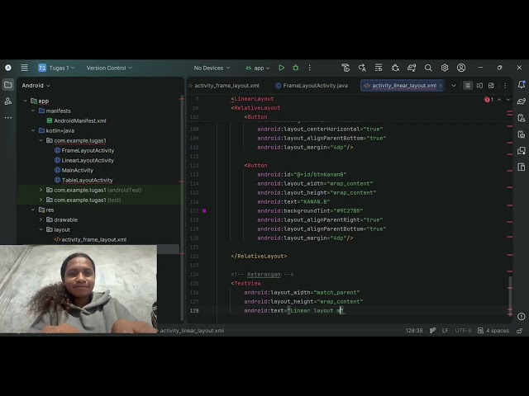Change the LF line separator
Screen dimensions: 529x396
[x=445, y=331]
